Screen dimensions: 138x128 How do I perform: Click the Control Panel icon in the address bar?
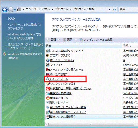coord(19,9)
